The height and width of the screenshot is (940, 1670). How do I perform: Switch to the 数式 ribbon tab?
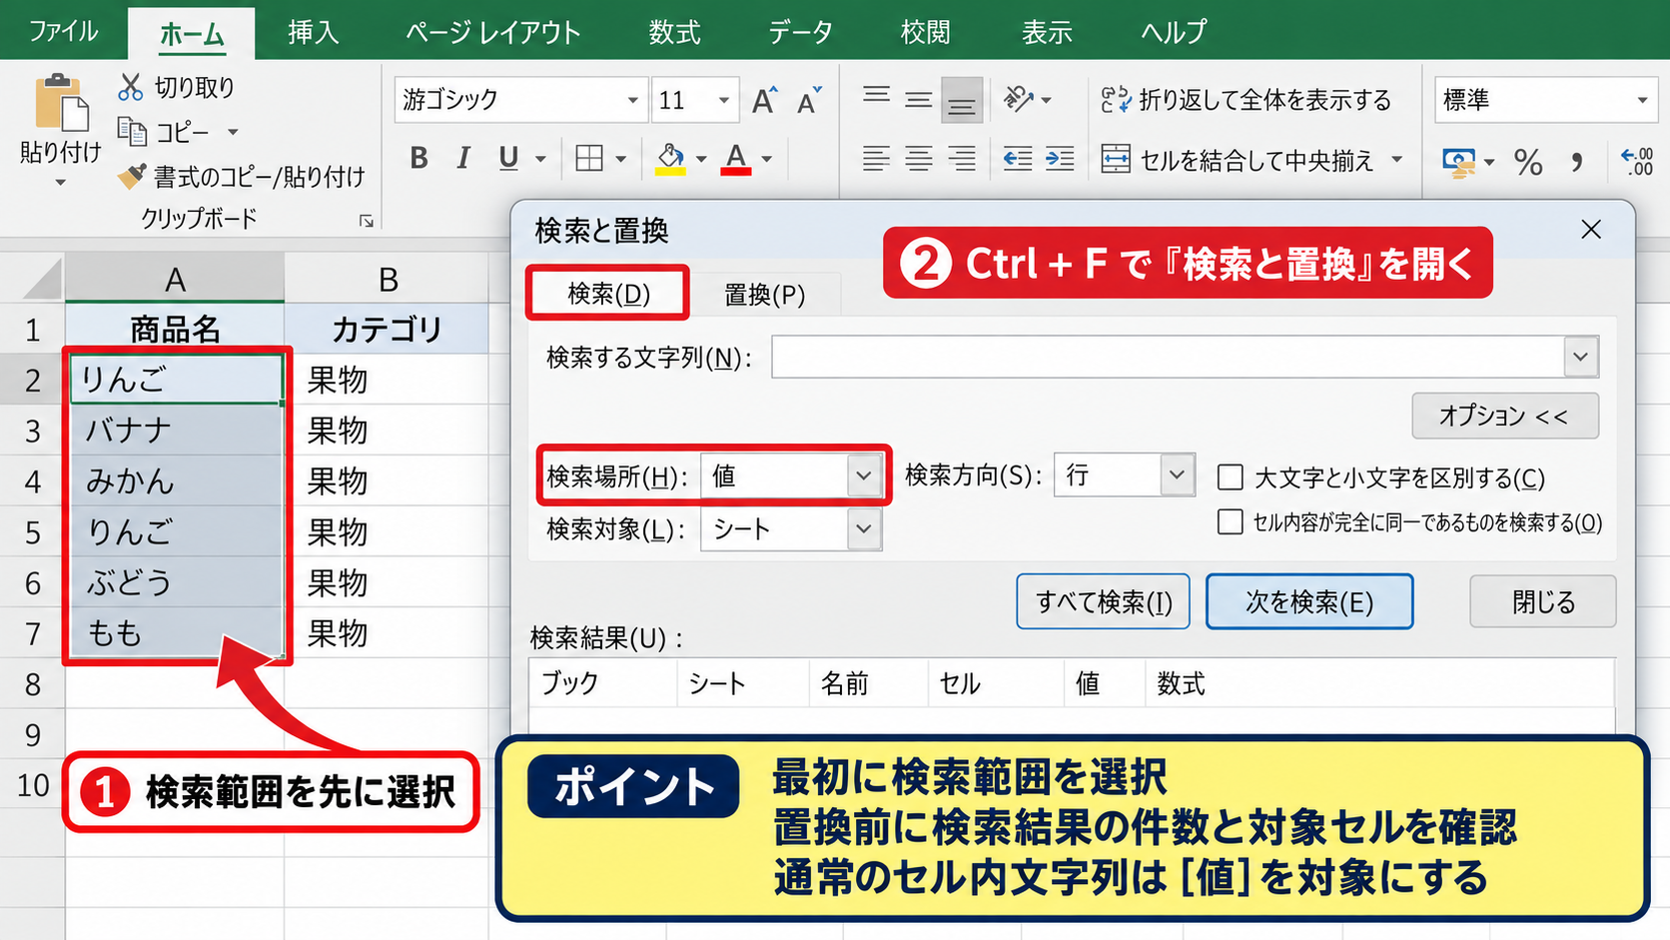pos(675,32)
